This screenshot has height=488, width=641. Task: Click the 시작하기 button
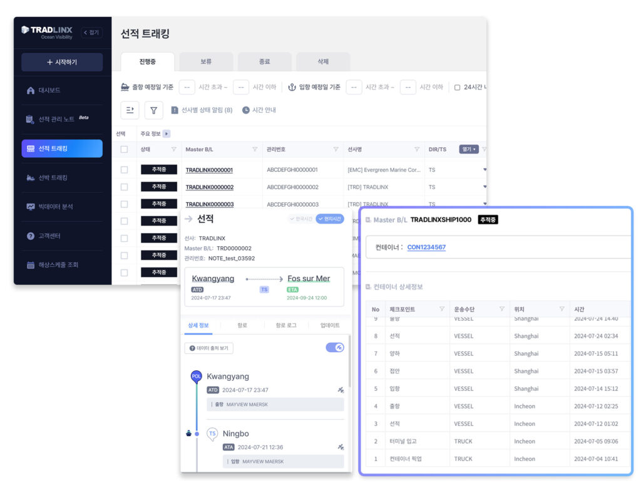pos(62,62)
